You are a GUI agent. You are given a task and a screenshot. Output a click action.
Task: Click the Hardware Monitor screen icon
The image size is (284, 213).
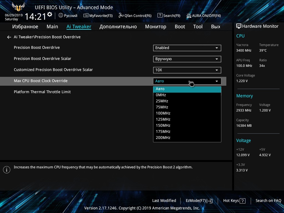tap(239, 26)
